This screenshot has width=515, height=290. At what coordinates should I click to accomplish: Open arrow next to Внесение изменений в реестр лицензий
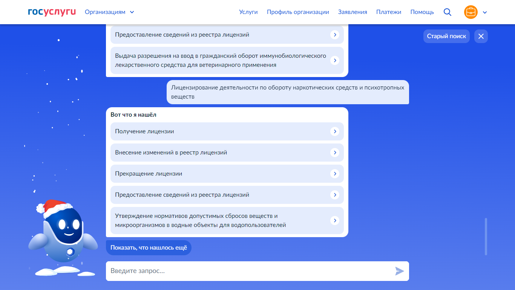(x=335, y=153)
